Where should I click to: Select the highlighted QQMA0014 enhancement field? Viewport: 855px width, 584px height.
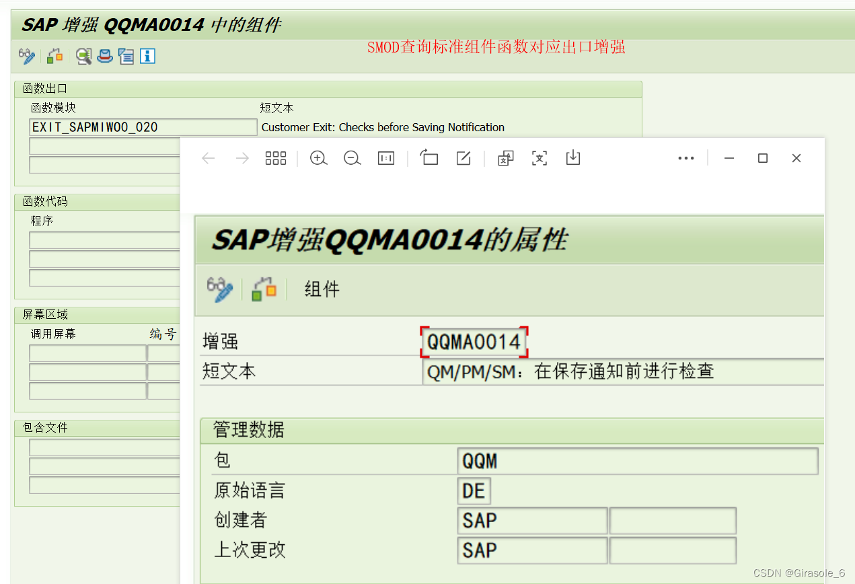(x=474, y=341)
